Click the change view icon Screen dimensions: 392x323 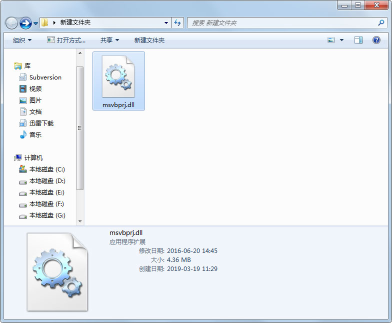point(331,40)
